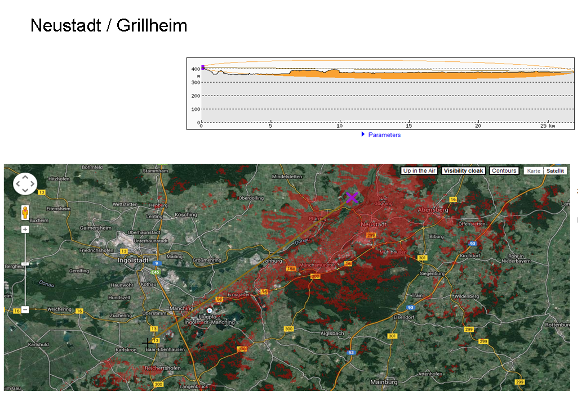Click the purple X transmitter marker
Viewport: 586px width, 405px height.
coord(352,197)
